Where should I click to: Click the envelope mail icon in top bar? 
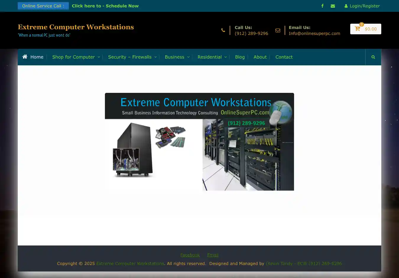333,6
